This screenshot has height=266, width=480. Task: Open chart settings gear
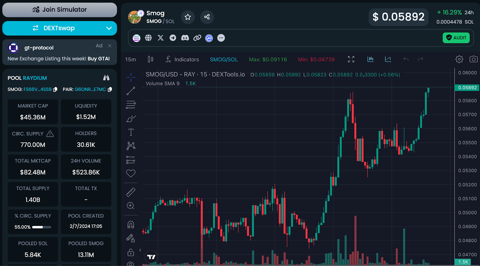(459, 59)
